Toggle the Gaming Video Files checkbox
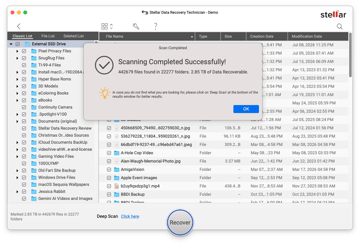Viewport: 360px width, 251px height. [x=24, y=156]
